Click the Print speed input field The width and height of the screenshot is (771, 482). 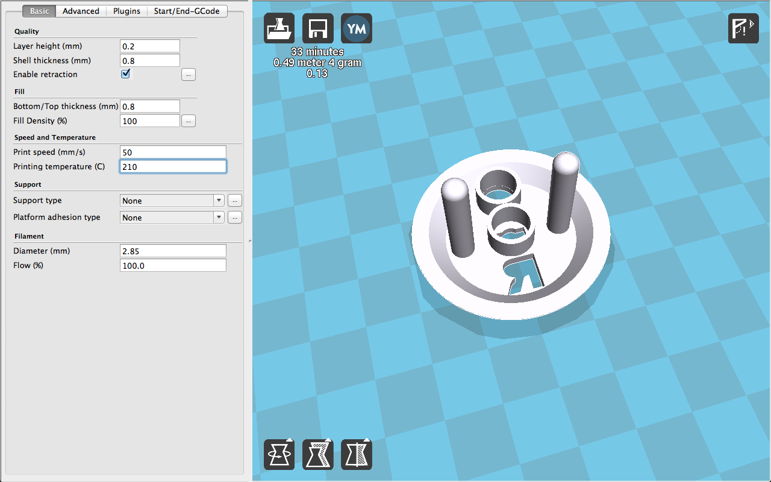[173, 152]
